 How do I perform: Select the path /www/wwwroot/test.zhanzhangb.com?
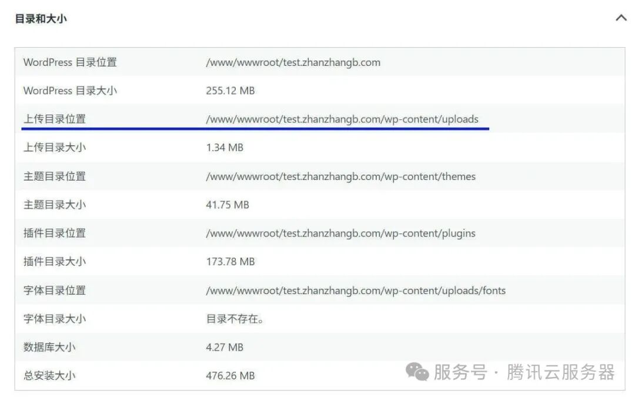[293, 62]
